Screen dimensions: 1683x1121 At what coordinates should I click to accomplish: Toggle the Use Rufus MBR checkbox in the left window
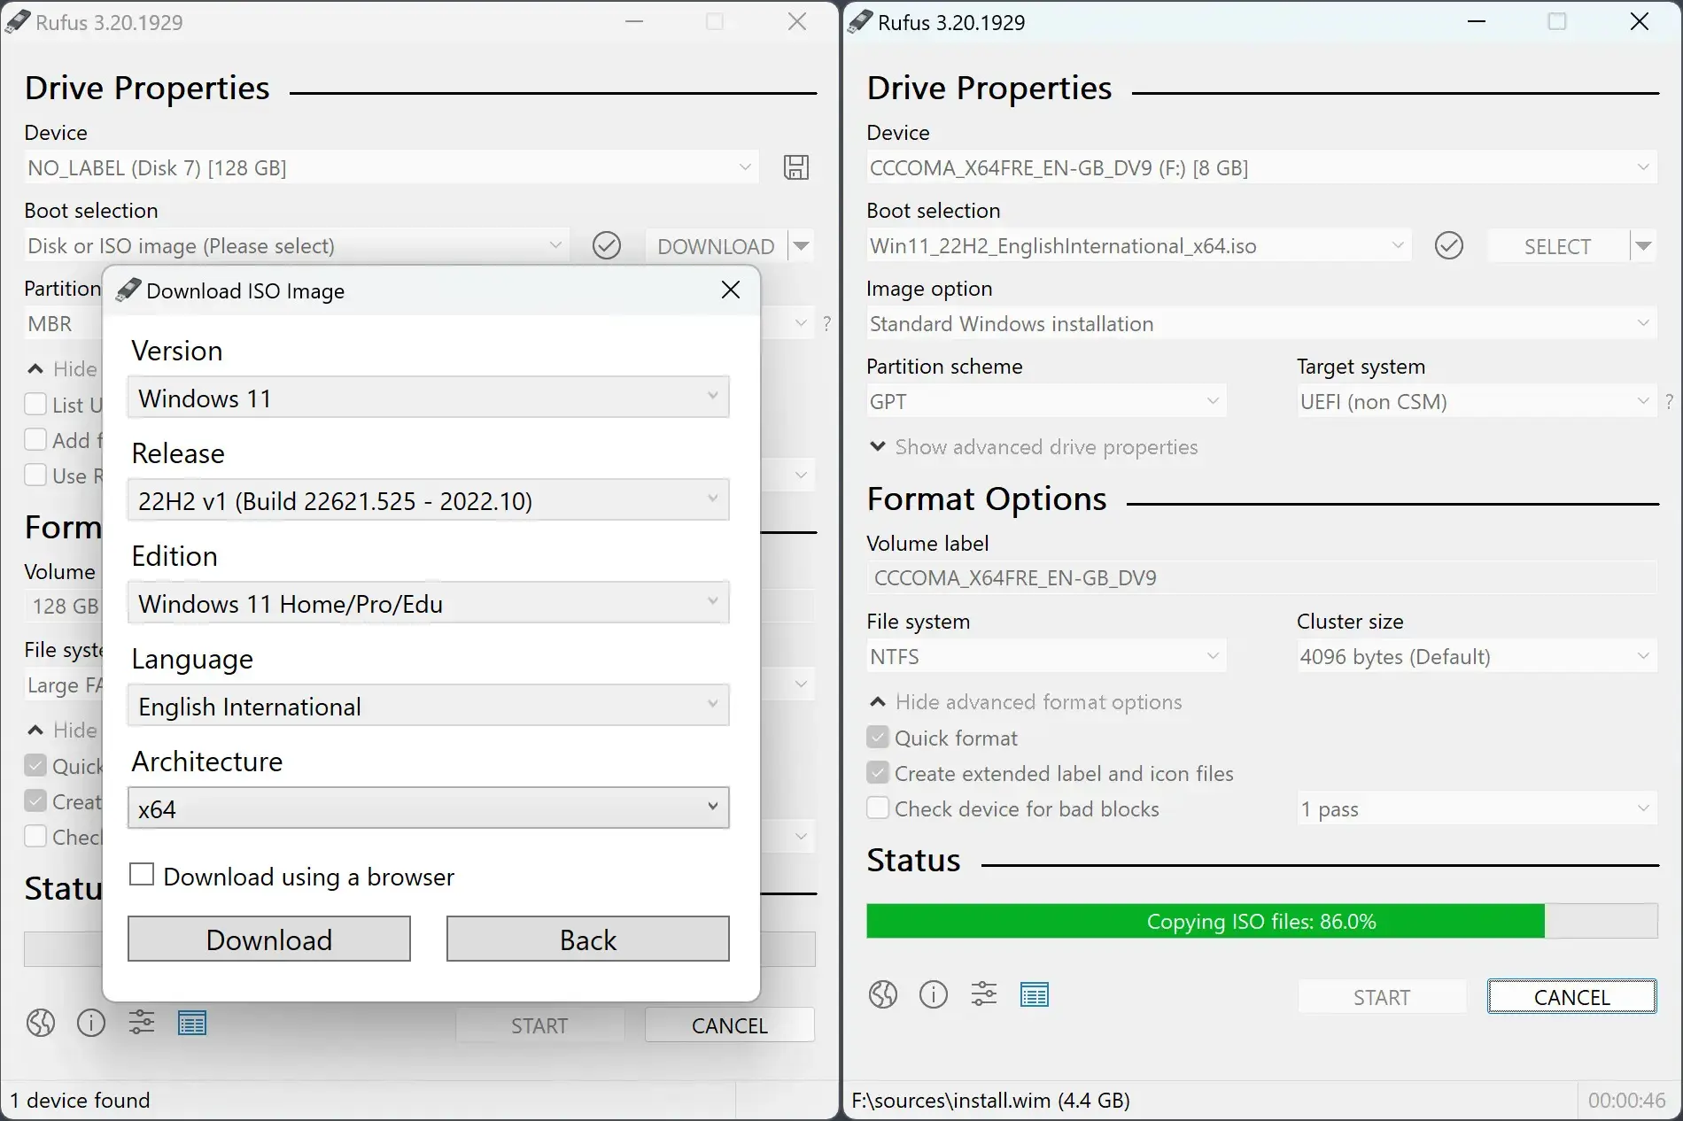35,475
